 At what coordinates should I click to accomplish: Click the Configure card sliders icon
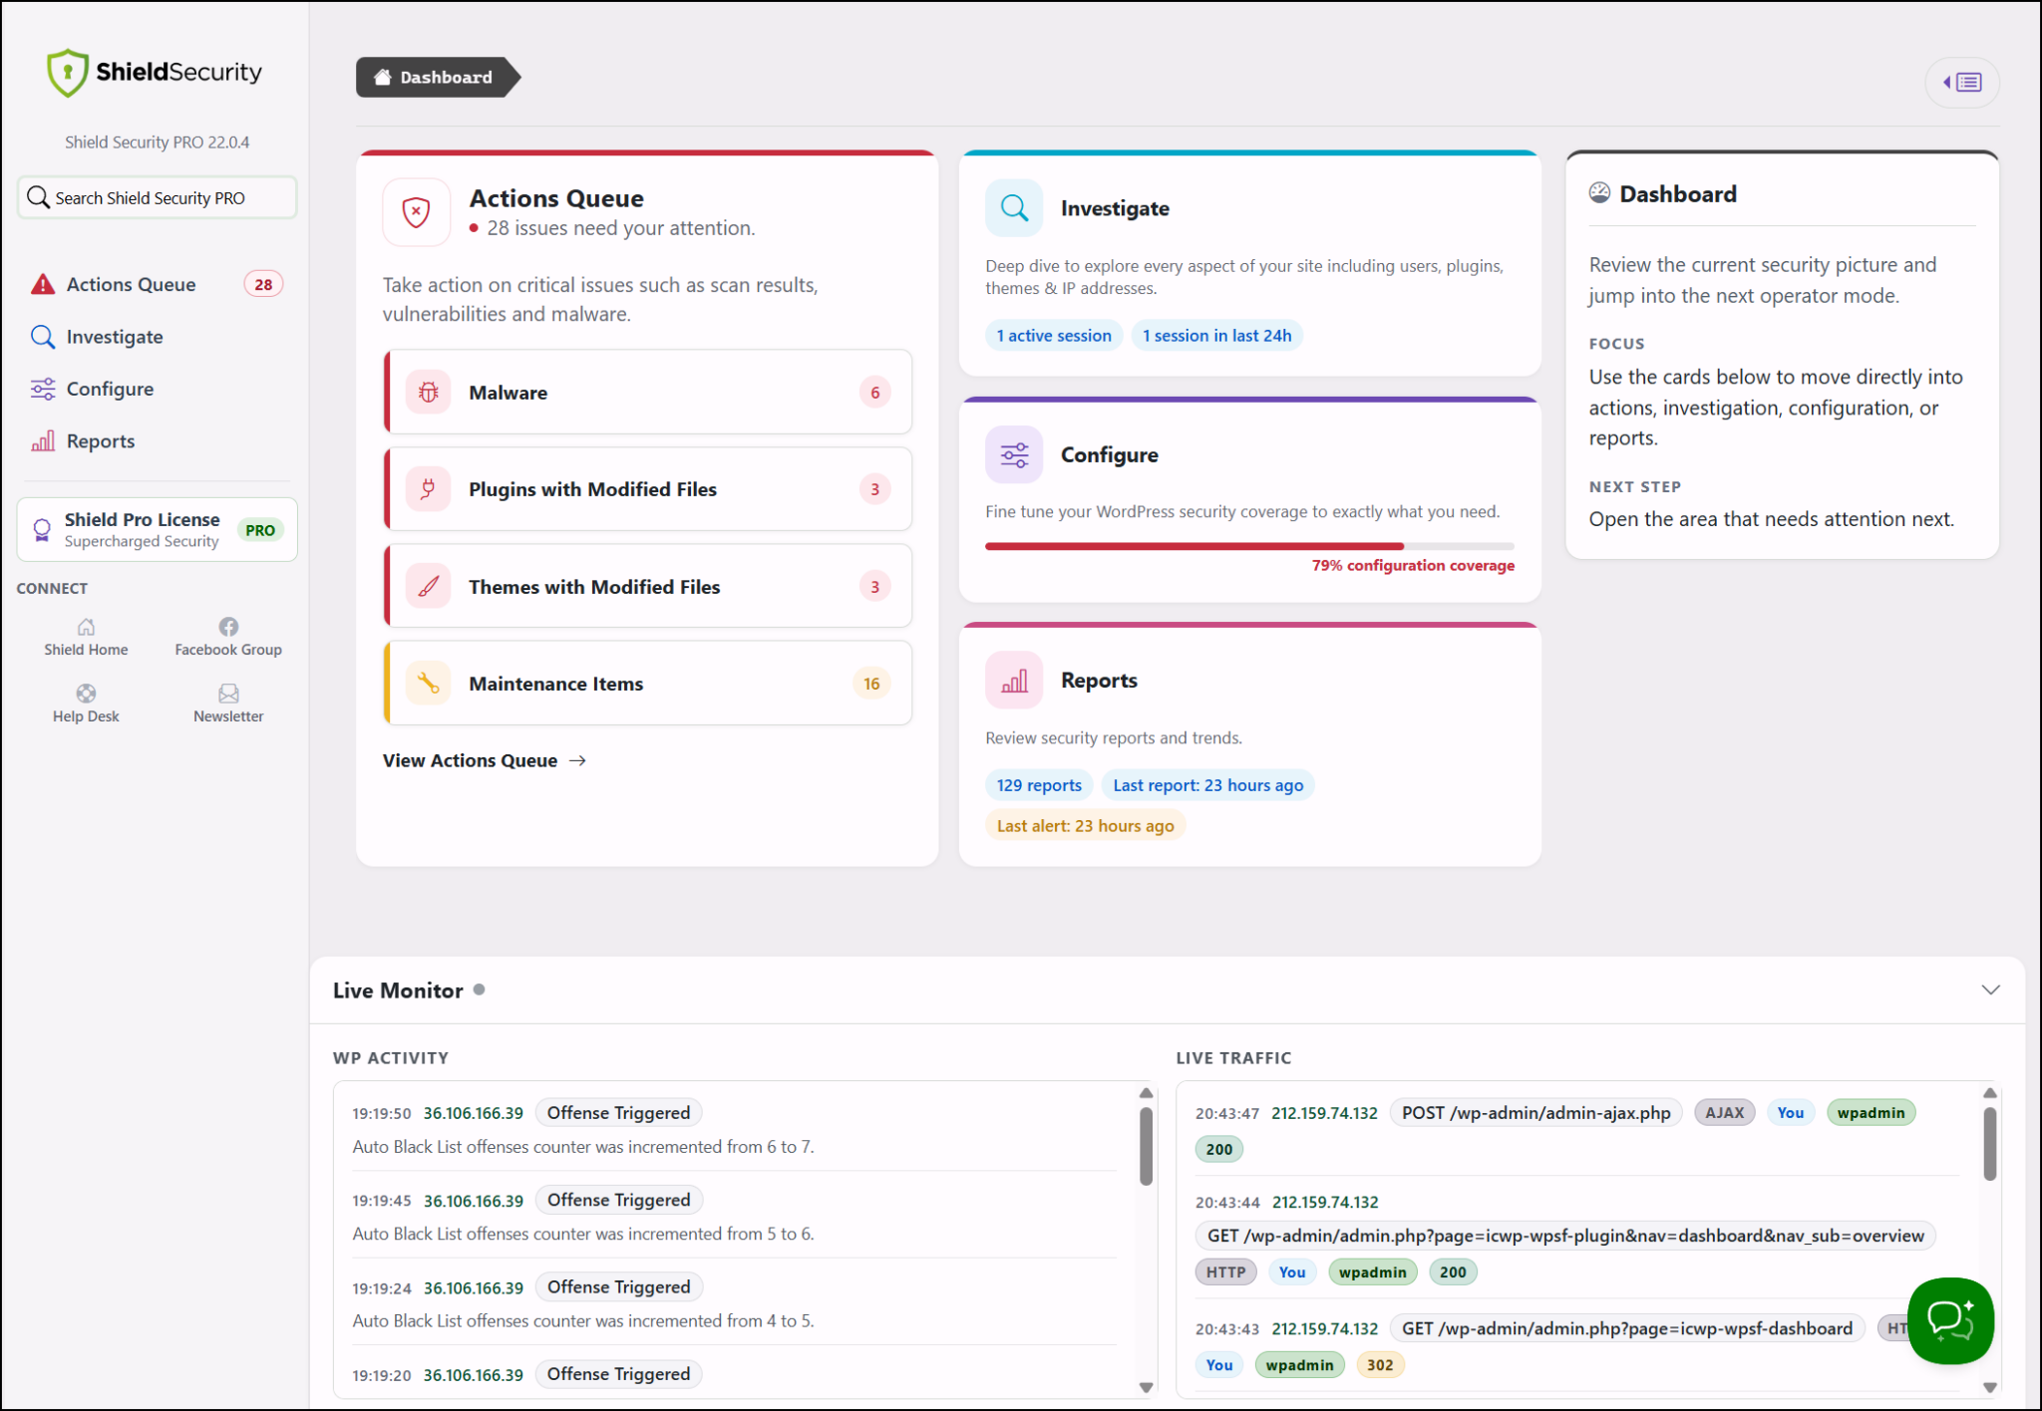point(1014,454)
